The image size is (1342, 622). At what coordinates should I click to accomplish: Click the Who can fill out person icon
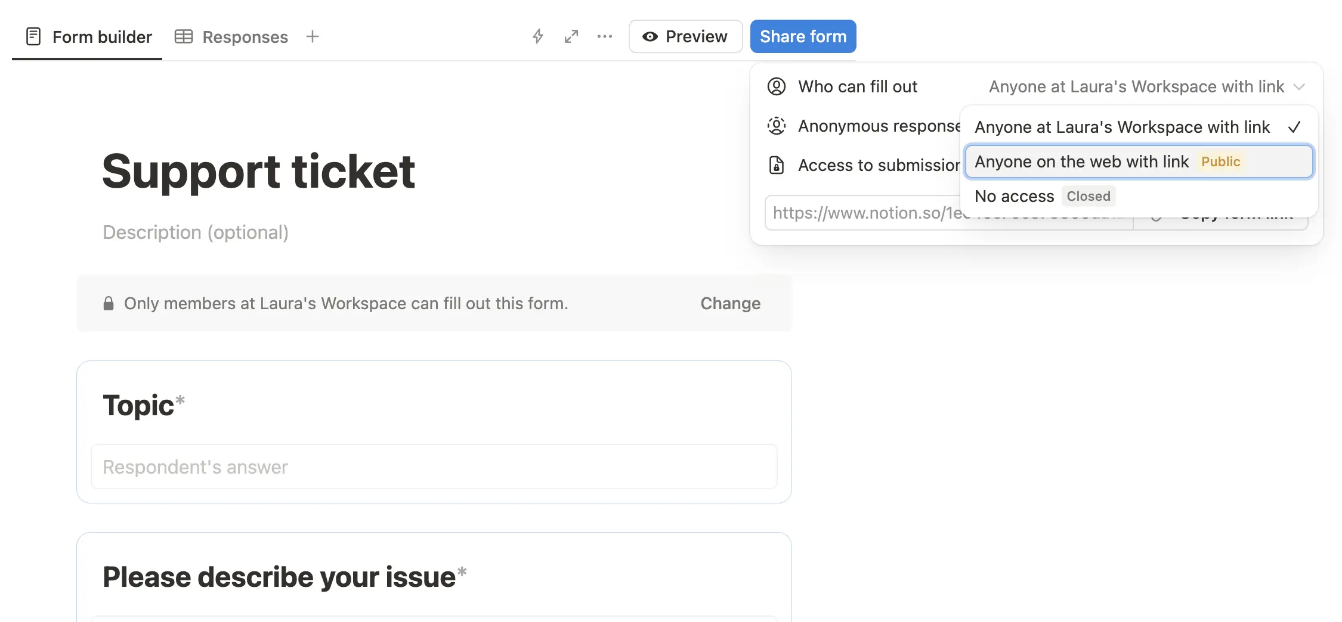tap(776, 86)
